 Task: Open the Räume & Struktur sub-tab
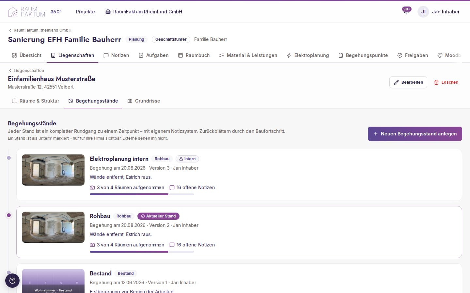point(36,101)
